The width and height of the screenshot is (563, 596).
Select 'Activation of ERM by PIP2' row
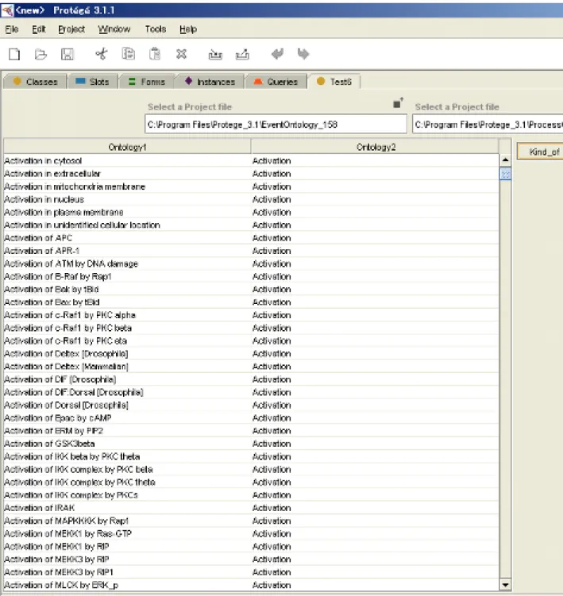point(251,431)
